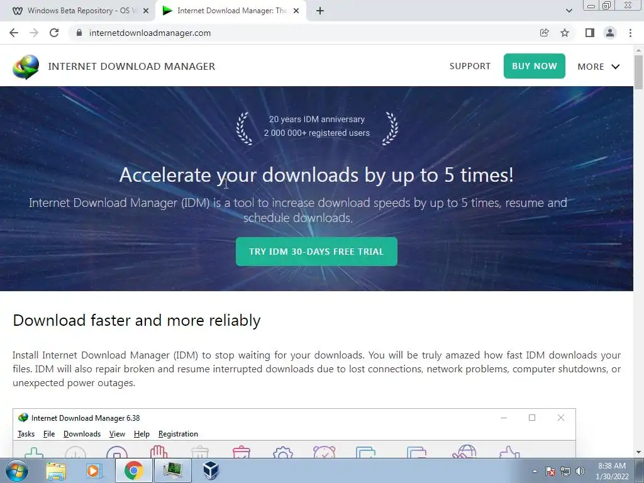Open the SUPPORT page link
Viewport: 644px width, 483px height.
click(x=470, y=66)
